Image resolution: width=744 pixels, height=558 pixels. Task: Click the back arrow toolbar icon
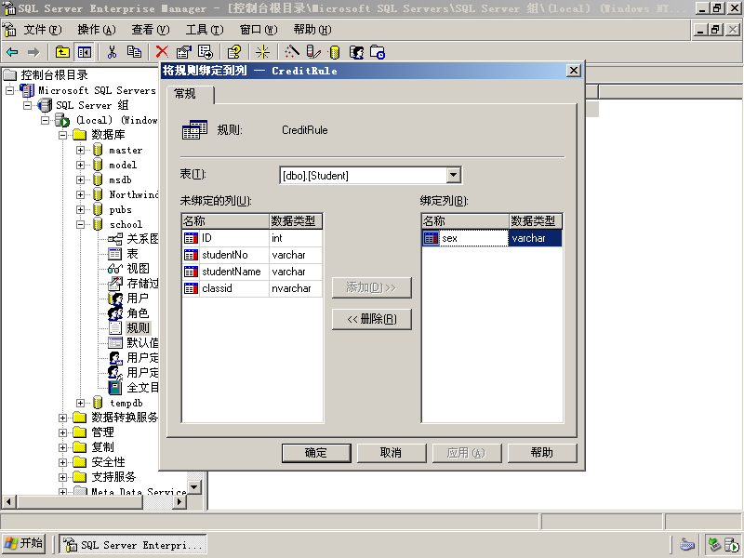point(12,52)
